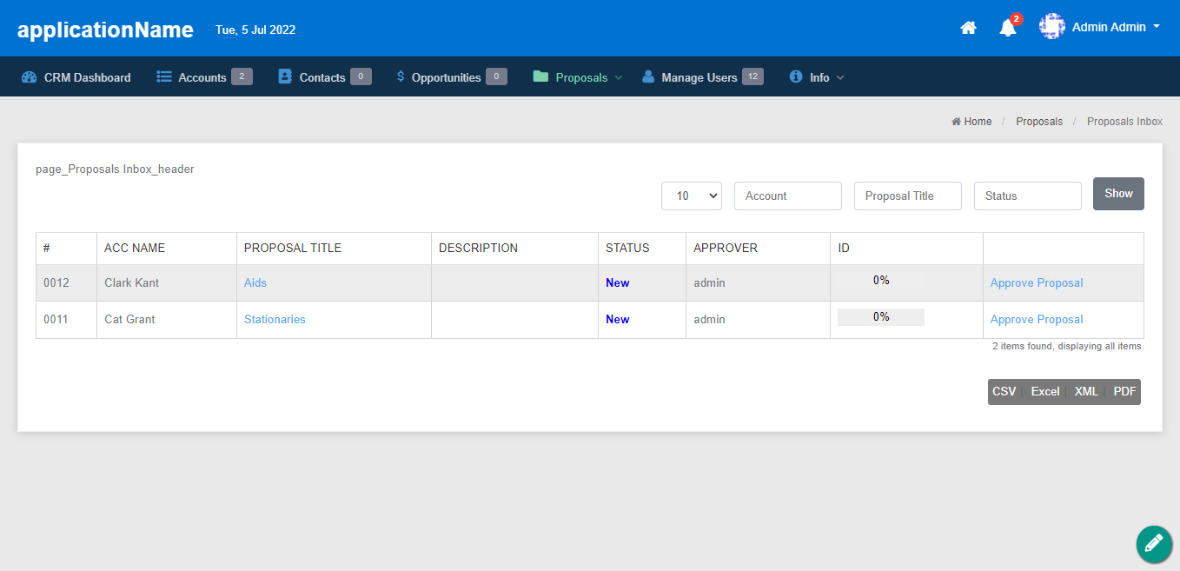Open notifications bell icon

pos(1008,28)
